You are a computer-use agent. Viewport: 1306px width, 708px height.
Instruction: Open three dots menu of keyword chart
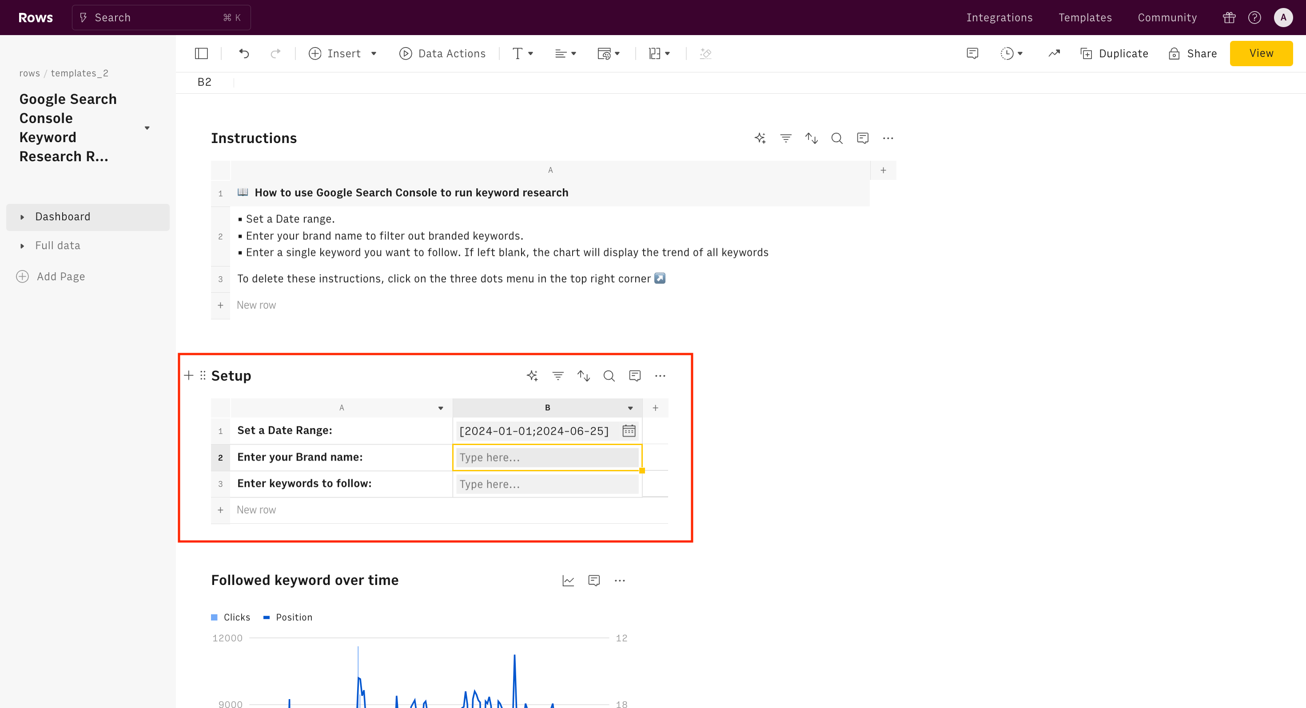(620, 581)
